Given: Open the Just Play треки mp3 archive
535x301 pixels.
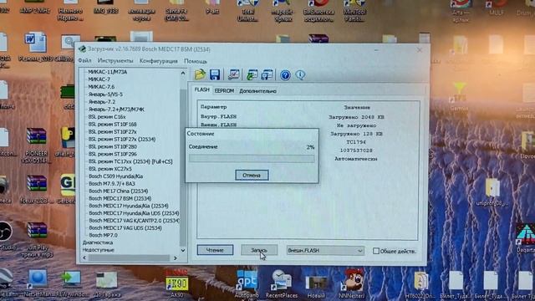Looking at the screenshot, I should tap(37, 240).
